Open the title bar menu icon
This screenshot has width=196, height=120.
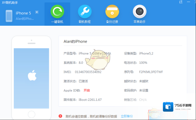pyautogui.click(x=181, y=2)
